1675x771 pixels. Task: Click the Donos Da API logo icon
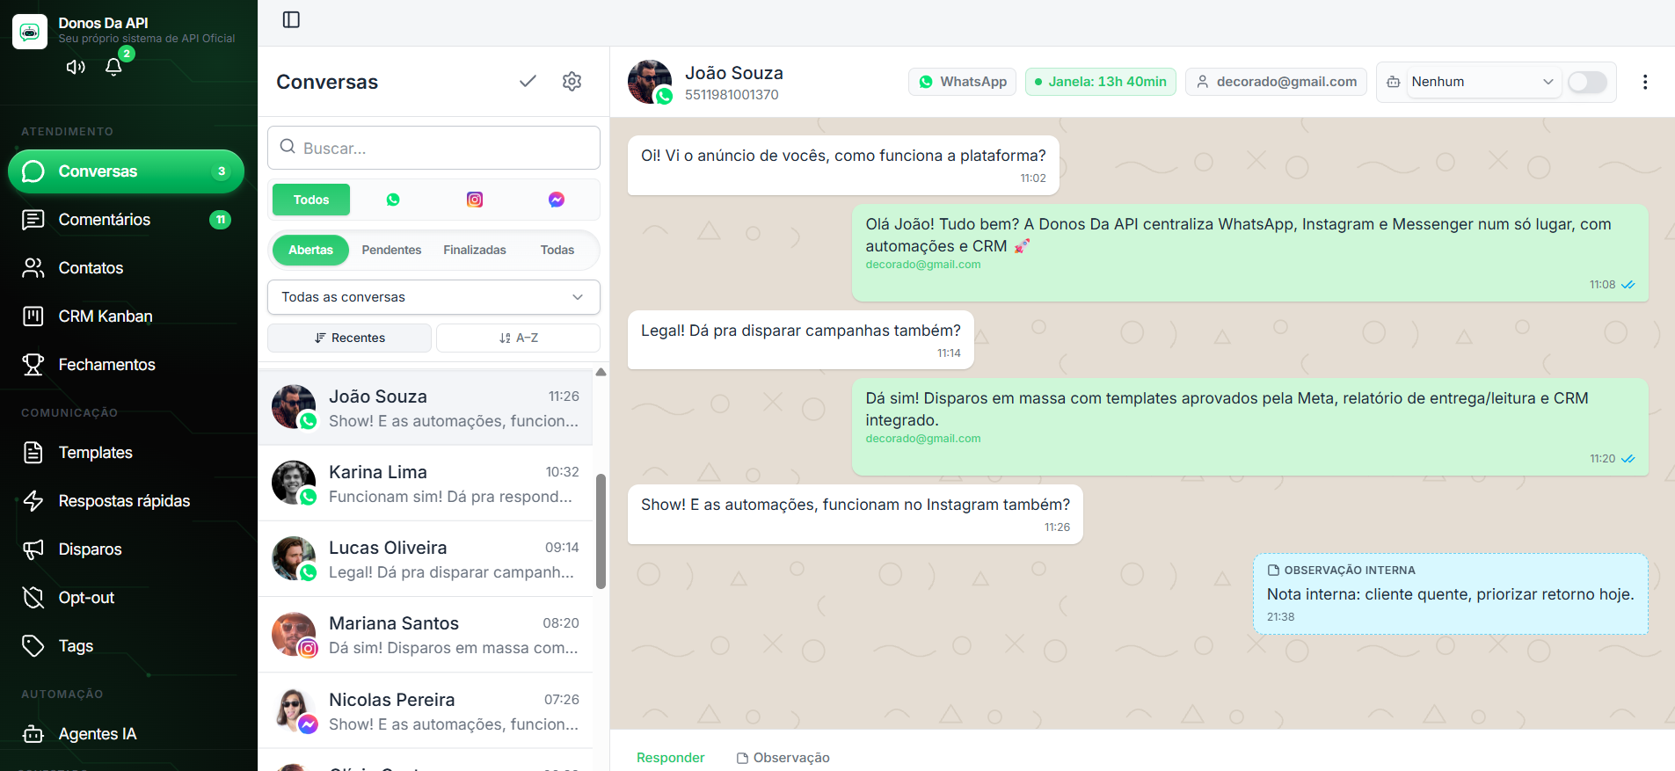(x=30, y=32)
